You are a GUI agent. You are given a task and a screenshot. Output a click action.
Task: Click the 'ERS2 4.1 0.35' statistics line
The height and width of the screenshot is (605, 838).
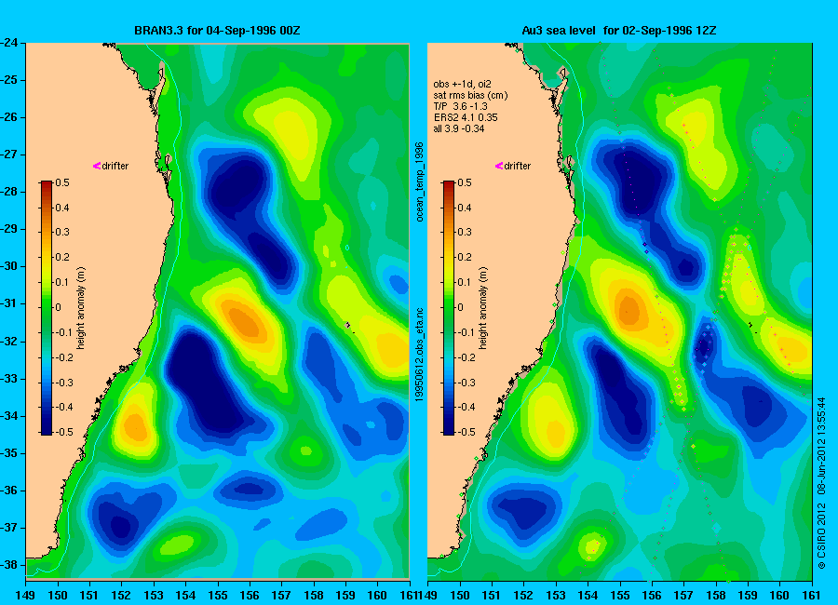coord(466,117)
